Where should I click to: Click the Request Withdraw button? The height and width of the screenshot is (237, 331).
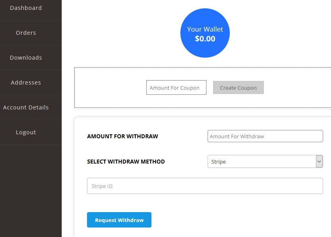coord(119,220)
